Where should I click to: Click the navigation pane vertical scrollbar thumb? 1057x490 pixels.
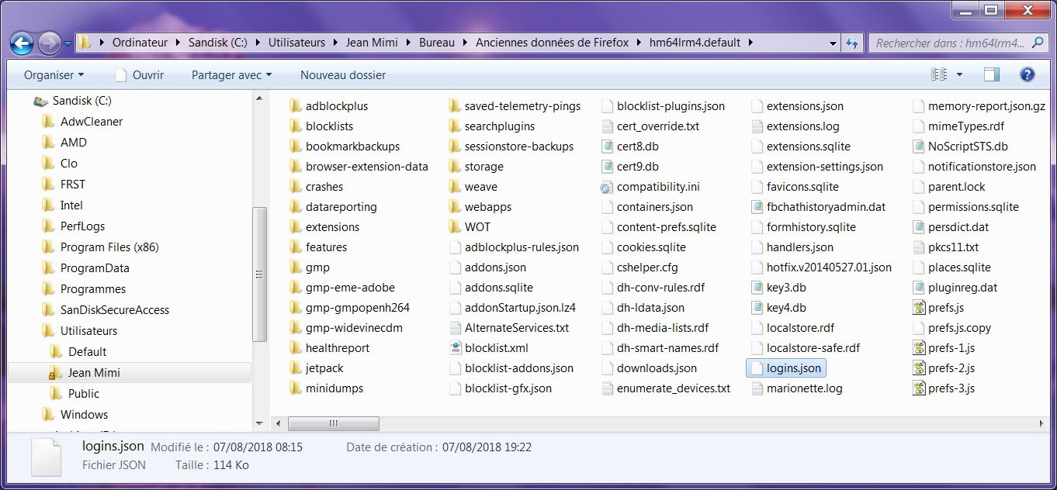click(260, 274)
